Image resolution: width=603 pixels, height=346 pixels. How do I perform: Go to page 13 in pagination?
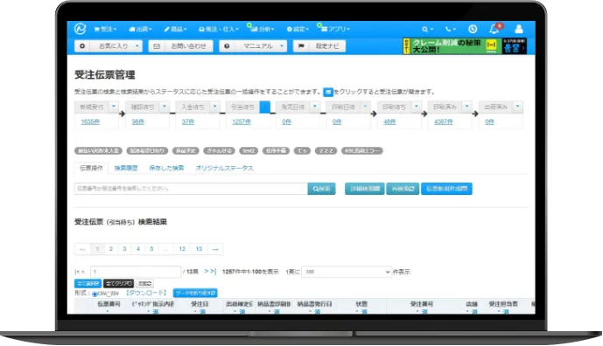[x=199, y=249]
